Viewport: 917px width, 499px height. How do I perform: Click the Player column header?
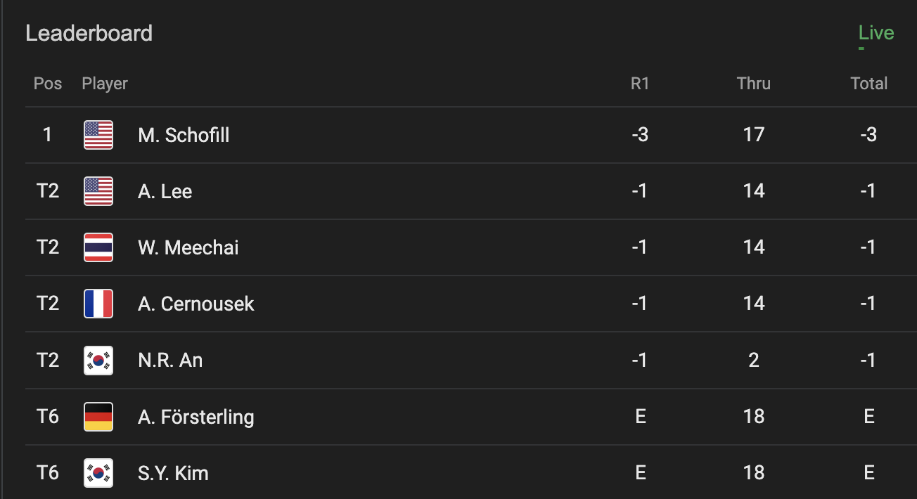tap(105, 84)
